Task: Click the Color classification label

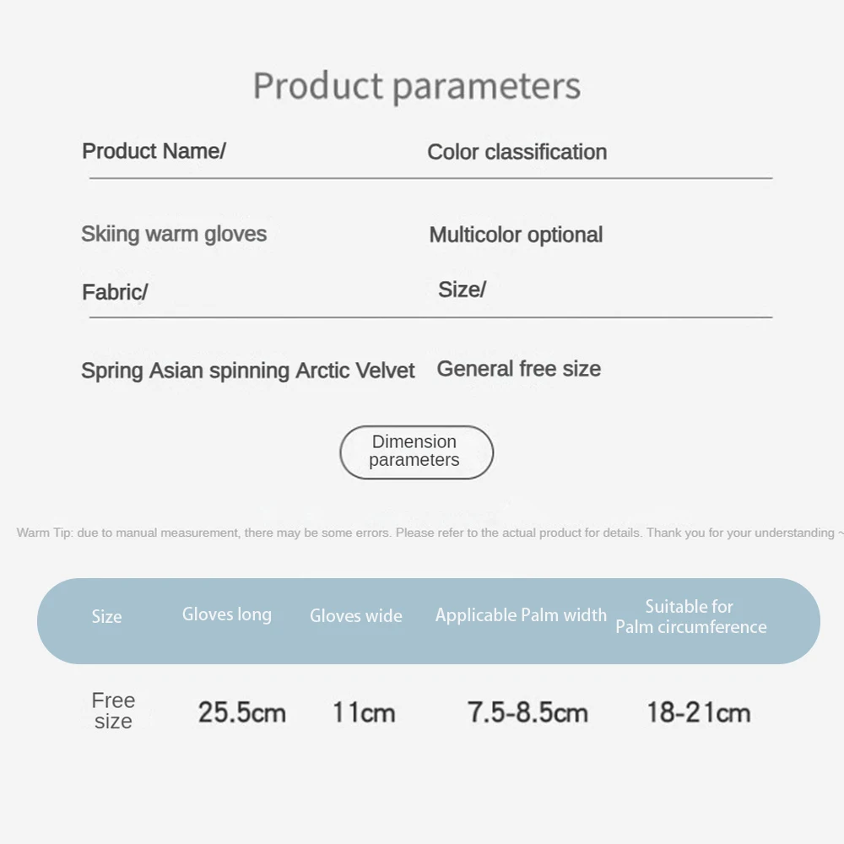Action: pos(517,152)
